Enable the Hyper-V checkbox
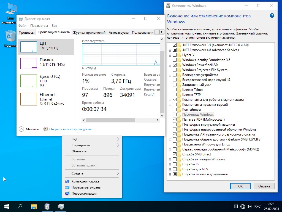 (x=175, y=55)
